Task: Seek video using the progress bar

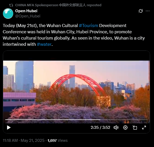Action: coord(76,120)
